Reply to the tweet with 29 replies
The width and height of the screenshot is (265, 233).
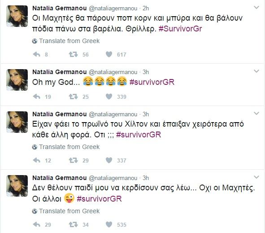(x=36, y=224)
